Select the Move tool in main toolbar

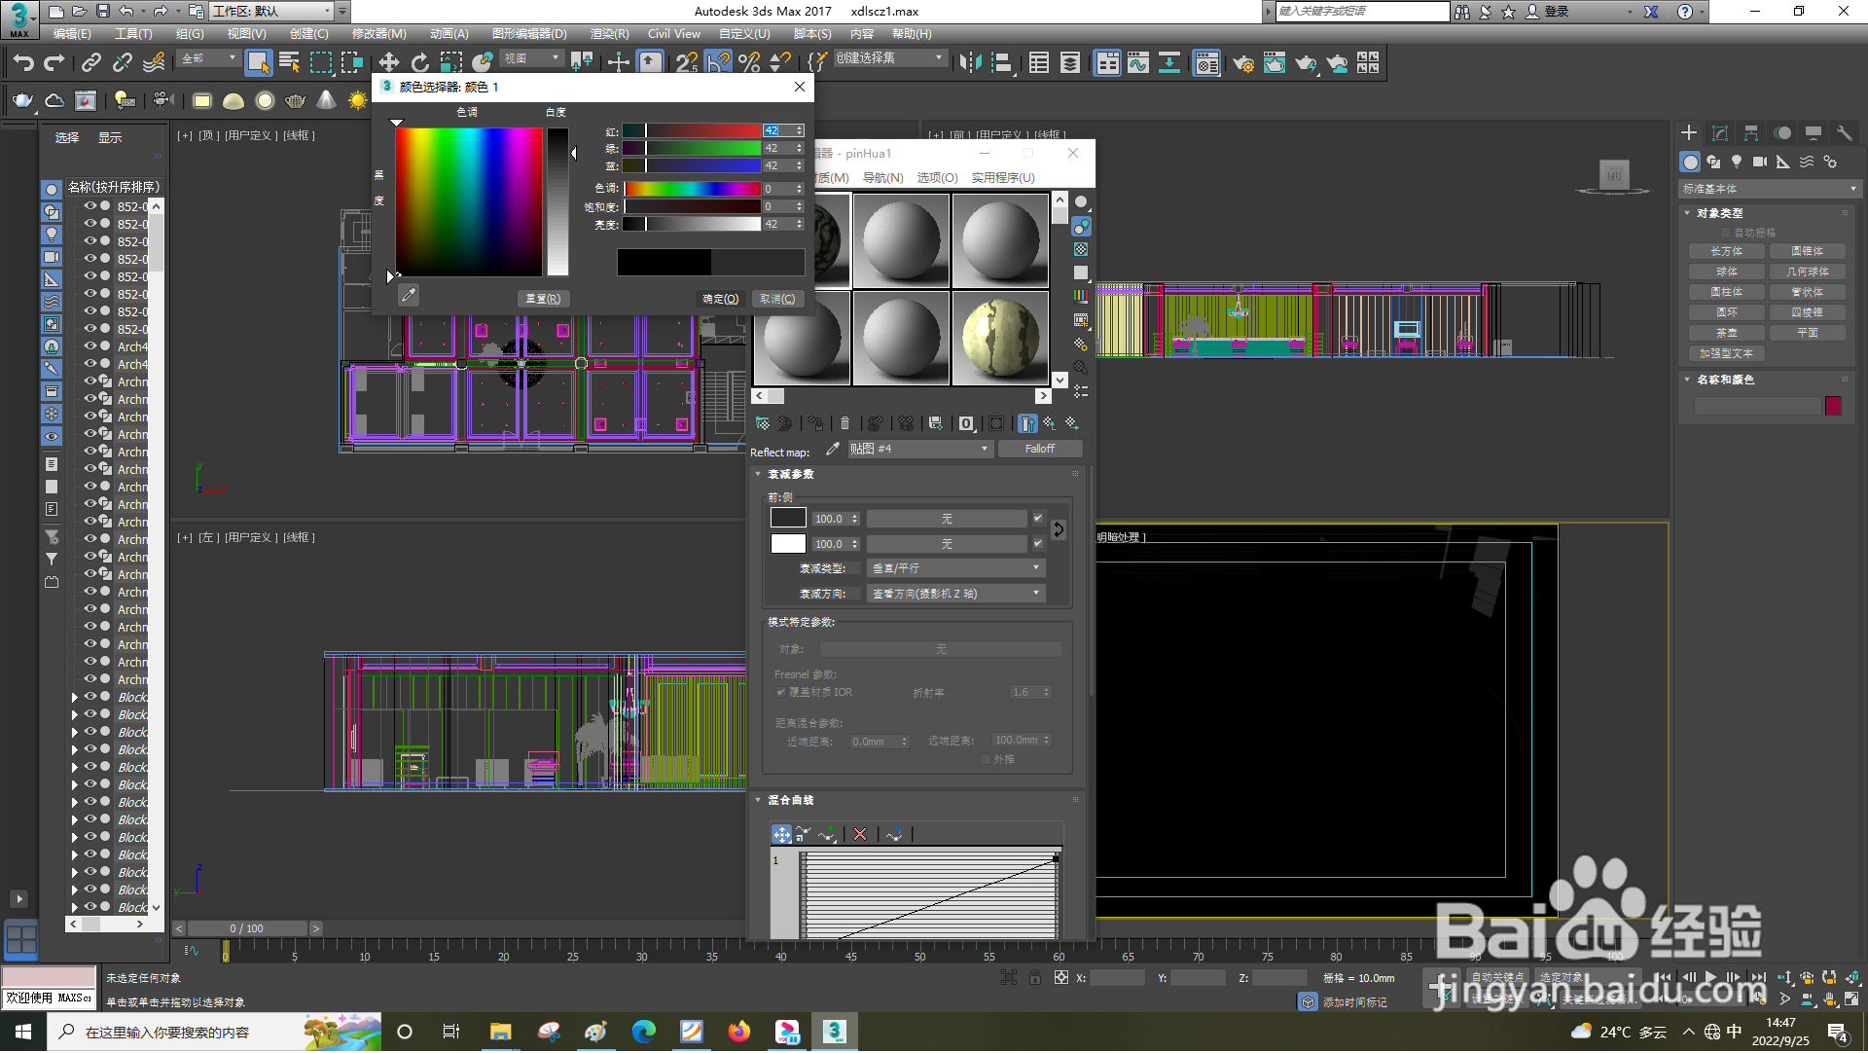coord(388,63)
